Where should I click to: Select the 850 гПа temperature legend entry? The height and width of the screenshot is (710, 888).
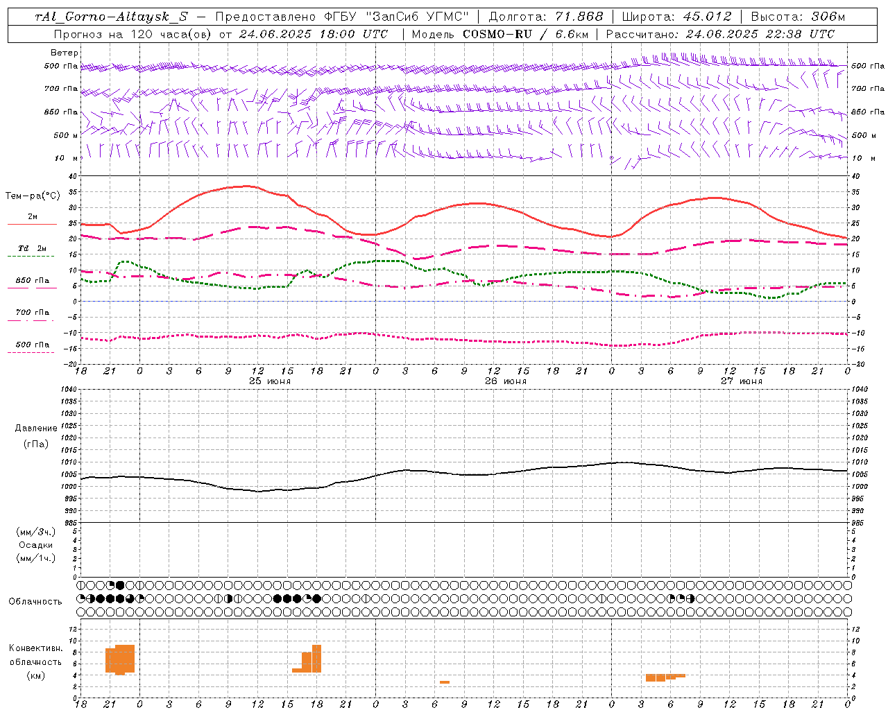tap(32, 281)
